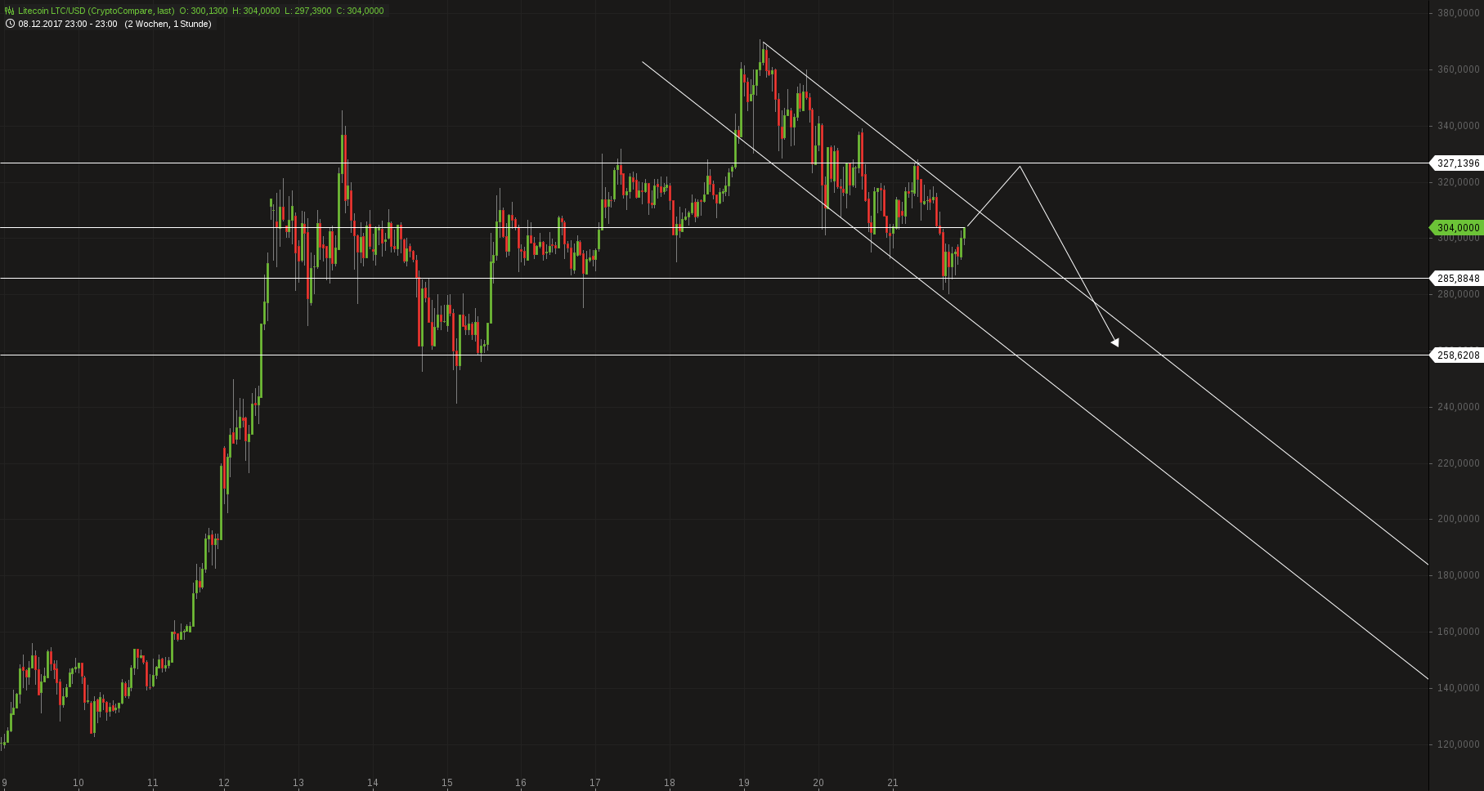This screenshot has width=1484, height=791.
Task: Select the arrowhead of the projected price path
Action: click(1115, 342)
